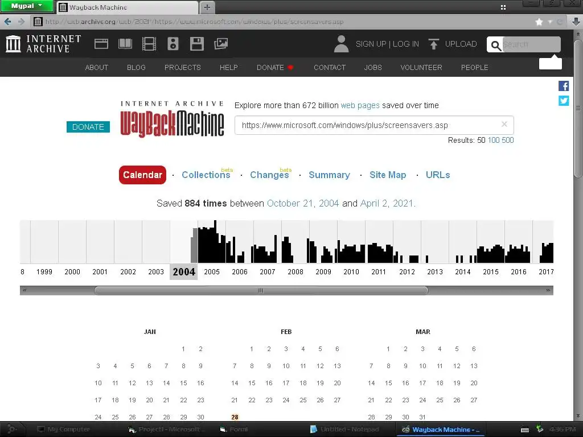The width and height of the screenshot is (583, 437).
Task: Open the VOLUNTEER menu item
Action: (x=421, y=67)
